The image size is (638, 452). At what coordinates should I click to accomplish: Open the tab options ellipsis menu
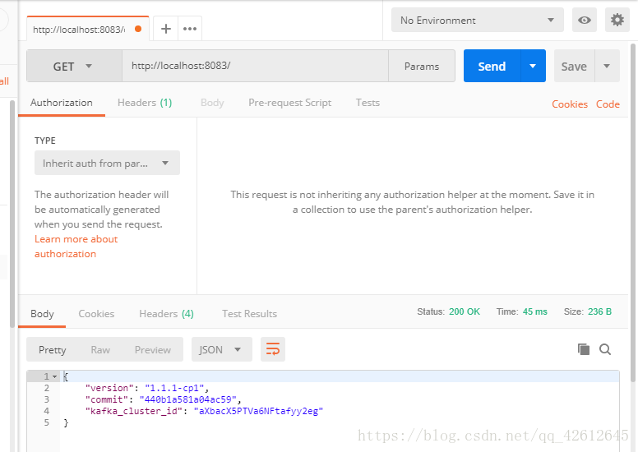[x=190, y=29]
